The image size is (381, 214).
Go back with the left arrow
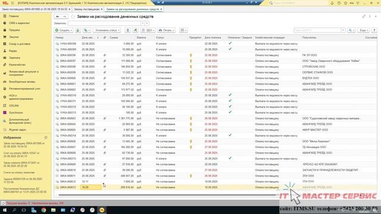pyautogui.click(x=58, y=17)
